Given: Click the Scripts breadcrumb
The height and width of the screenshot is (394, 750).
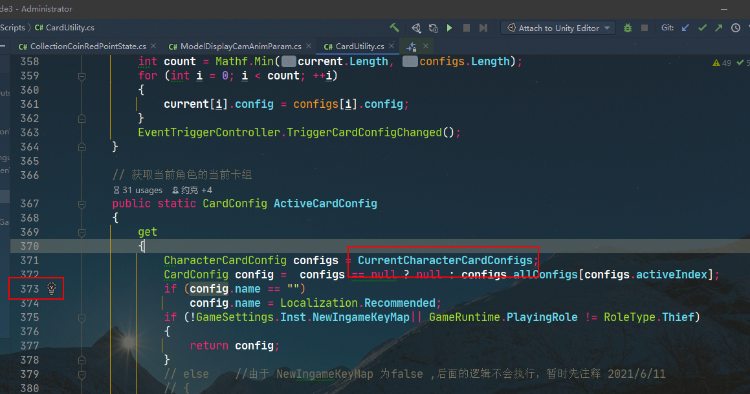Looking at the screenshot, I should click(12, 28).
